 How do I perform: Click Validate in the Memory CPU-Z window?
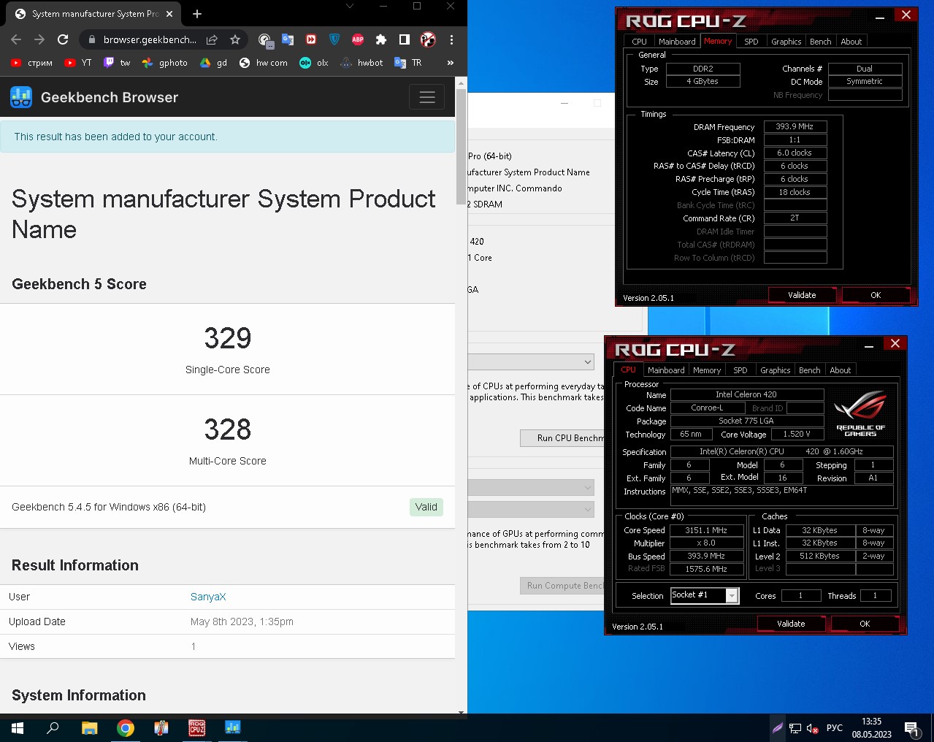pyautogui.click(x=802, y=295)
